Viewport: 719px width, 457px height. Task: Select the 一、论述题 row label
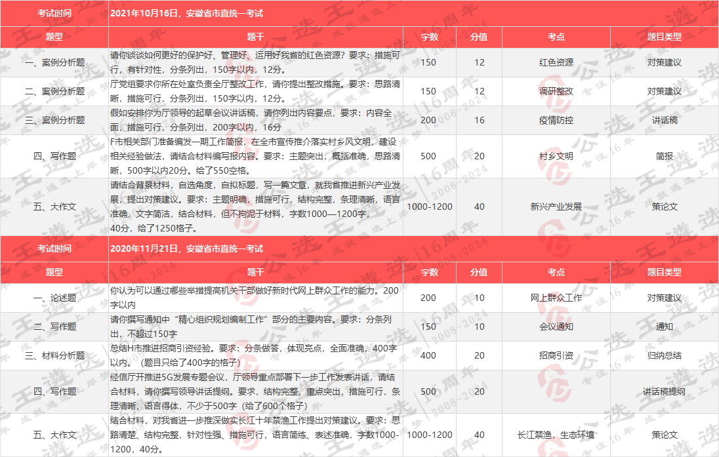pyautogui.click(x=54, y=298)
